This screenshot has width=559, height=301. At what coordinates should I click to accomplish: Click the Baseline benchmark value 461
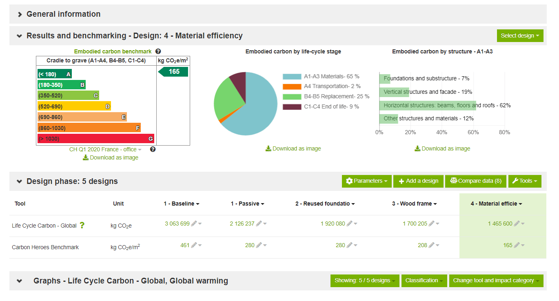click(x=185, y=245)
